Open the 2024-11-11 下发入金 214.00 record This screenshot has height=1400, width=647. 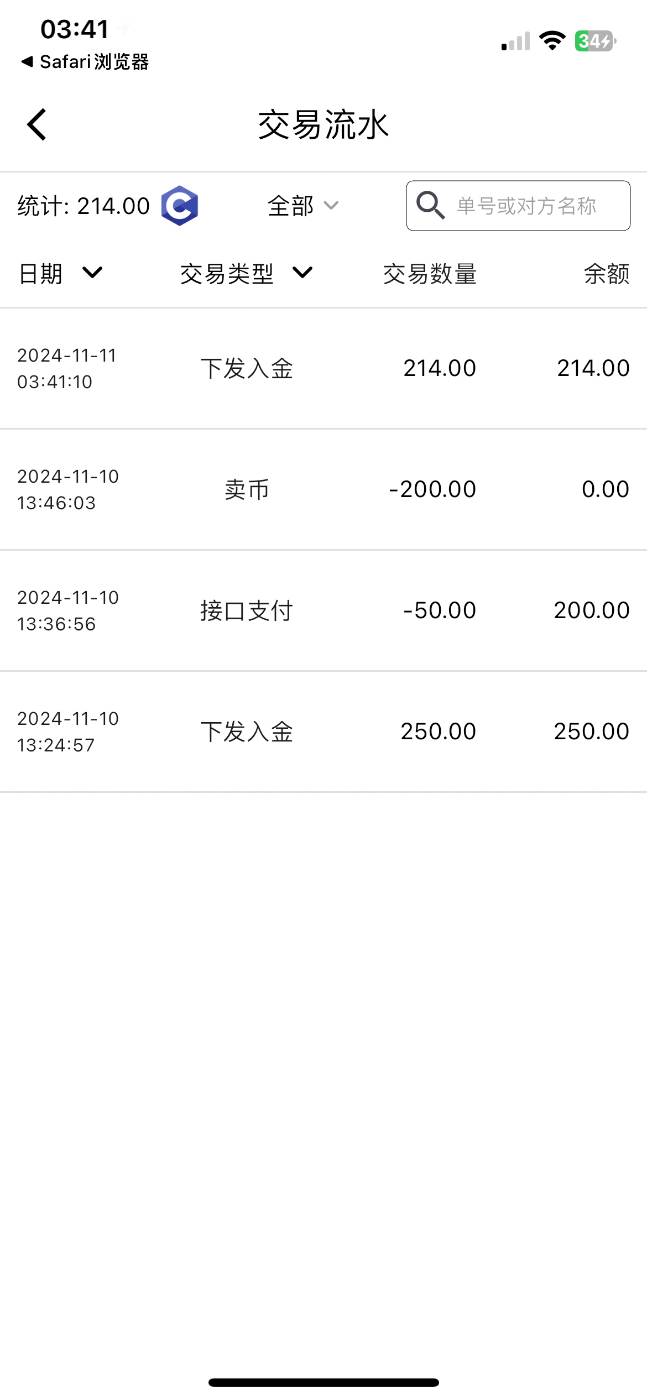[x=323, y=368]
